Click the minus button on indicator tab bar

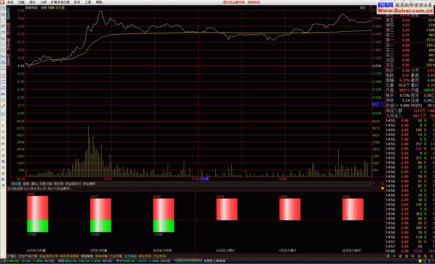(x=378, y=184)
